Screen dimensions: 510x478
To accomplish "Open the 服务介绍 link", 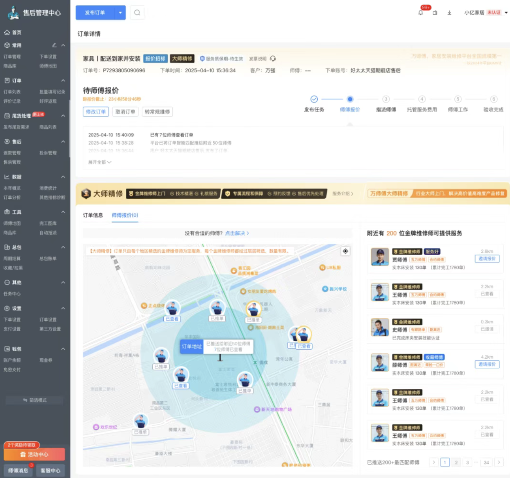I will (x=343, y=194).
